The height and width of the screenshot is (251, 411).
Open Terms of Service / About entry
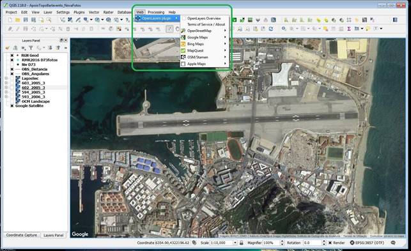point(205,24)
